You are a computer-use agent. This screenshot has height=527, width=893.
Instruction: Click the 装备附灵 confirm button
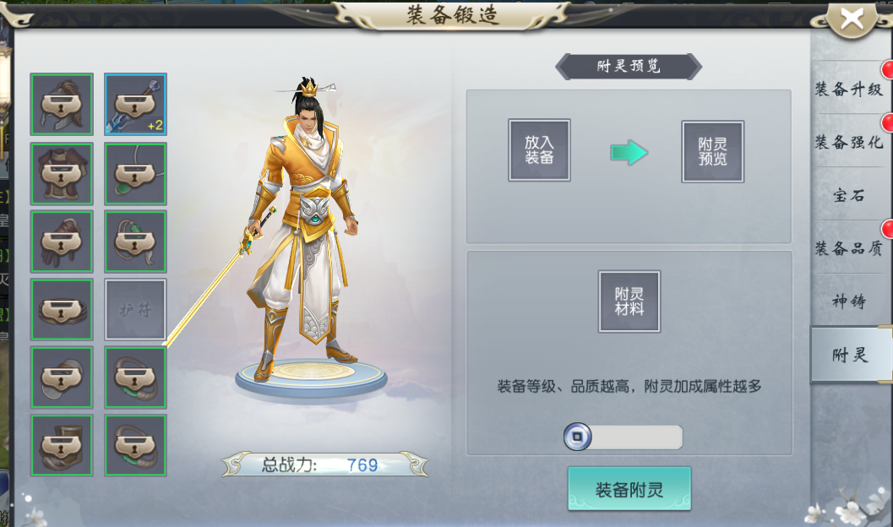pyautogui.click(x=629, y=489)
